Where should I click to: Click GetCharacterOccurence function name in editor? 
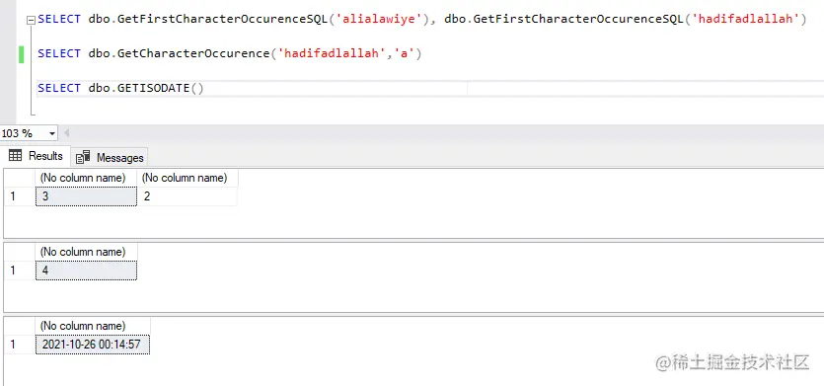pos(194,53)
